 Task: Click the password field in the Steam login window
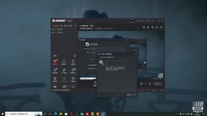click(x=108, y=53)
